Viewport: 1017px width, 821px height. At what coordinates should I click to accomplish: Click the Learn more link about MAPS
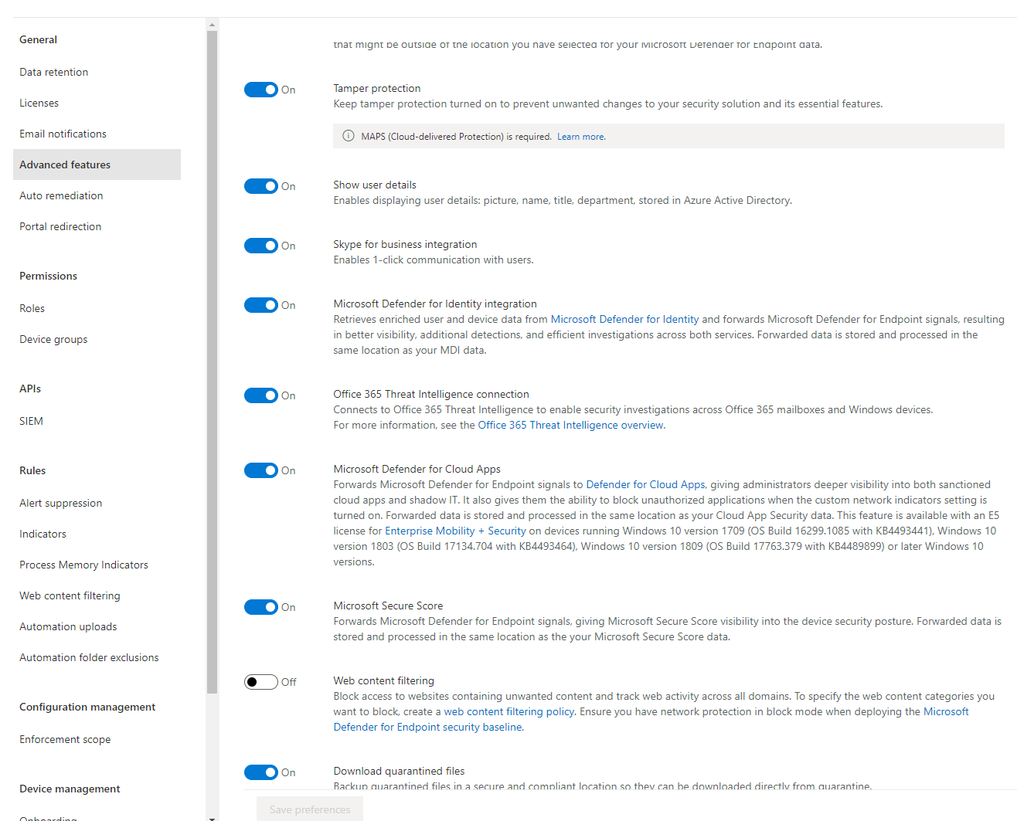click(x=580, y=136)
